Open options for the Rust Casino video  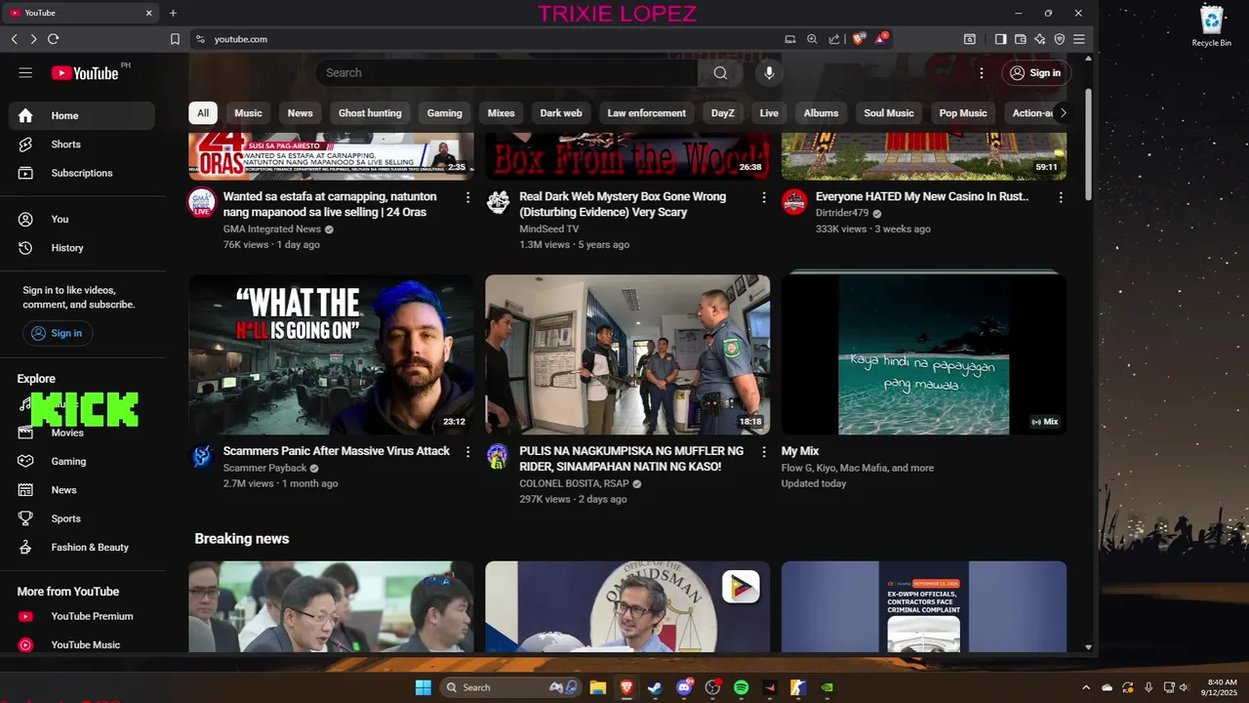tap(1061, 197)
